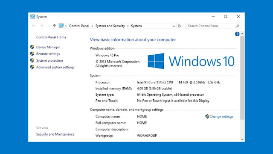Expand chevron after computer icon in address bar
The width and height of the screenshot is (273, 154).
click(66, 26)
